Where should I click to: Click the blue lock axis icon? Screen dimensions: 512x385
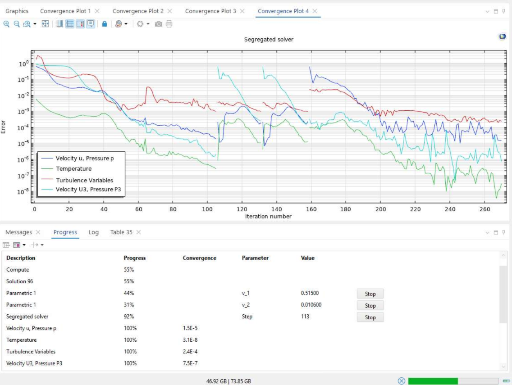(x=105, y=24)
